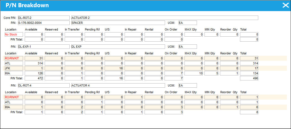Click DL-ROT-4 MIA On Order value 3

coord(174,107)
